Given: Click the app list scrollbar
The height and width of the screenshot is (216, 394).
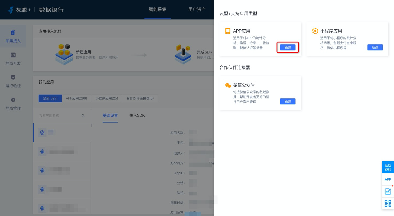Looking at the screenshot, I should coord(92,126).
